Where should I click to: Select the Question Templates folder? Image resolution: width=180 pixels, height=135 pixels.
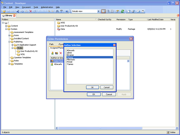(22, 57)
